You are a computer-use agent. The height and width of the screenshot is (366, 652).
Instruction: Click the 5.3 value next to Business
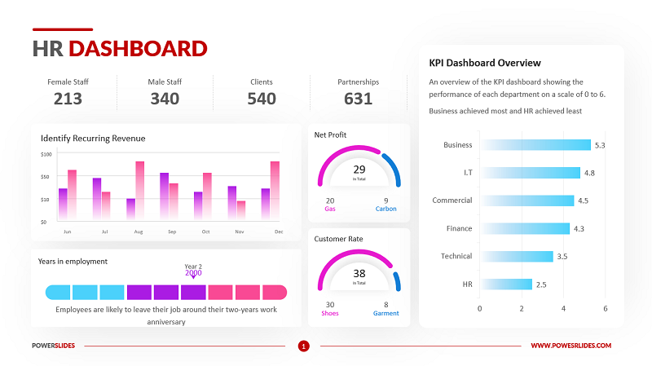tap(600, 145)
